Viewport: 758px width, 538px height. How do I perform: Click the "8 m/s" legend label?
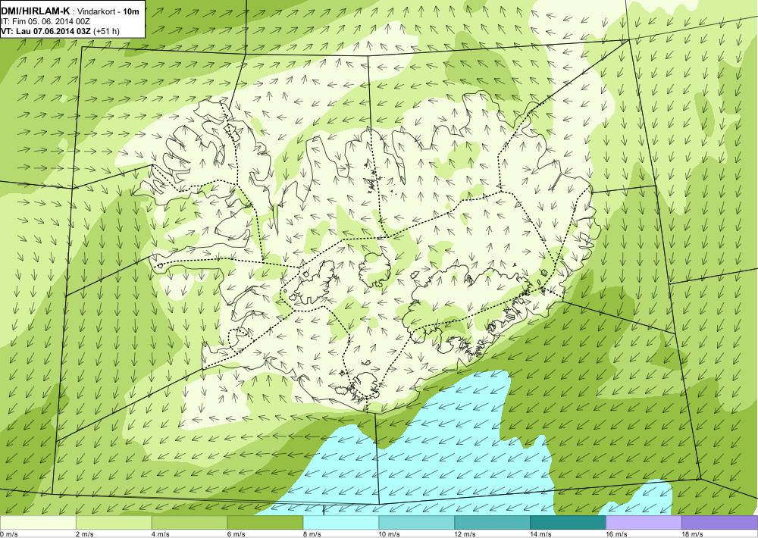click(x=312, y=534)
